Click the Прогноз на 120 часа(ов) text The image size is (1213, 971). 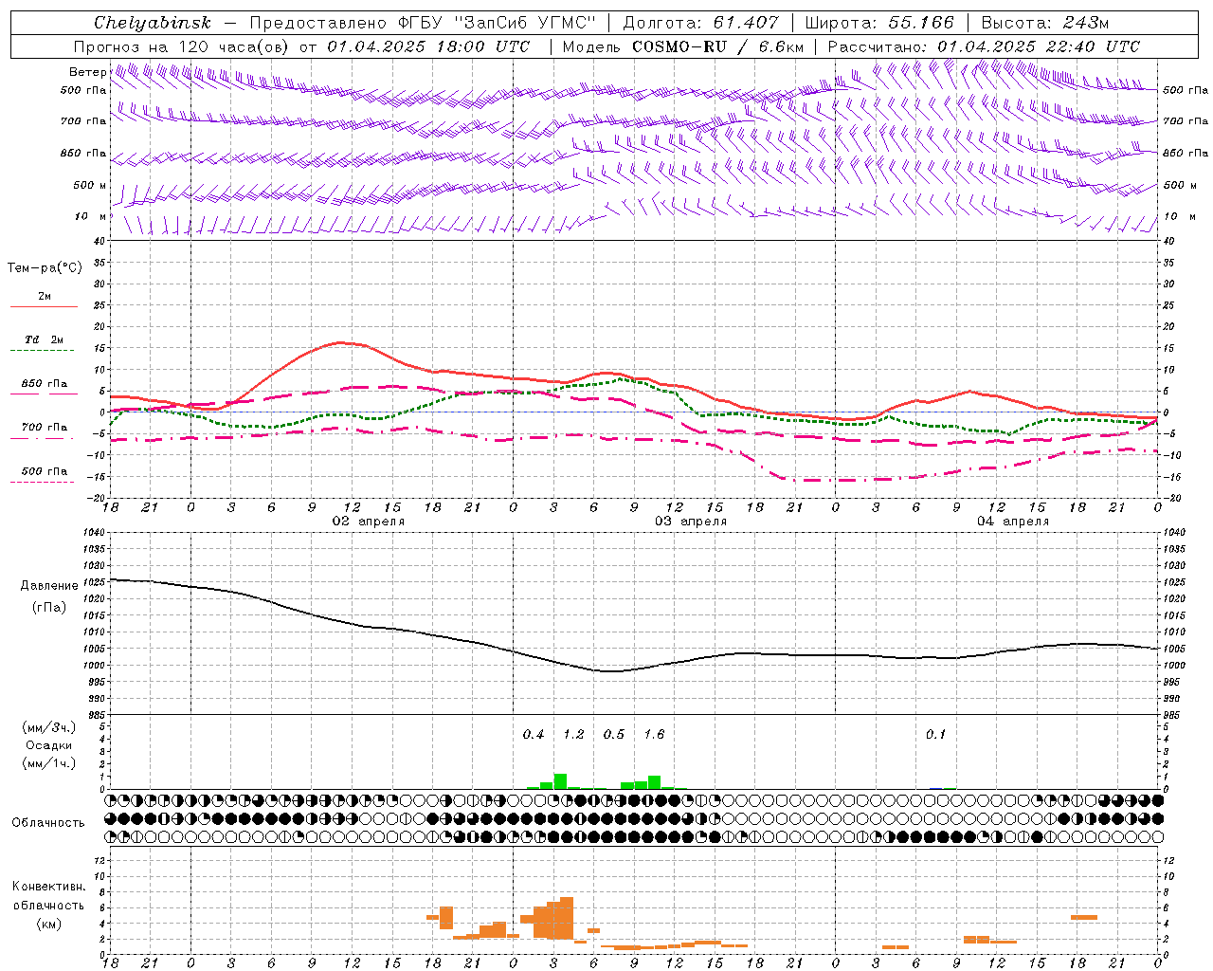click(182, 46)
